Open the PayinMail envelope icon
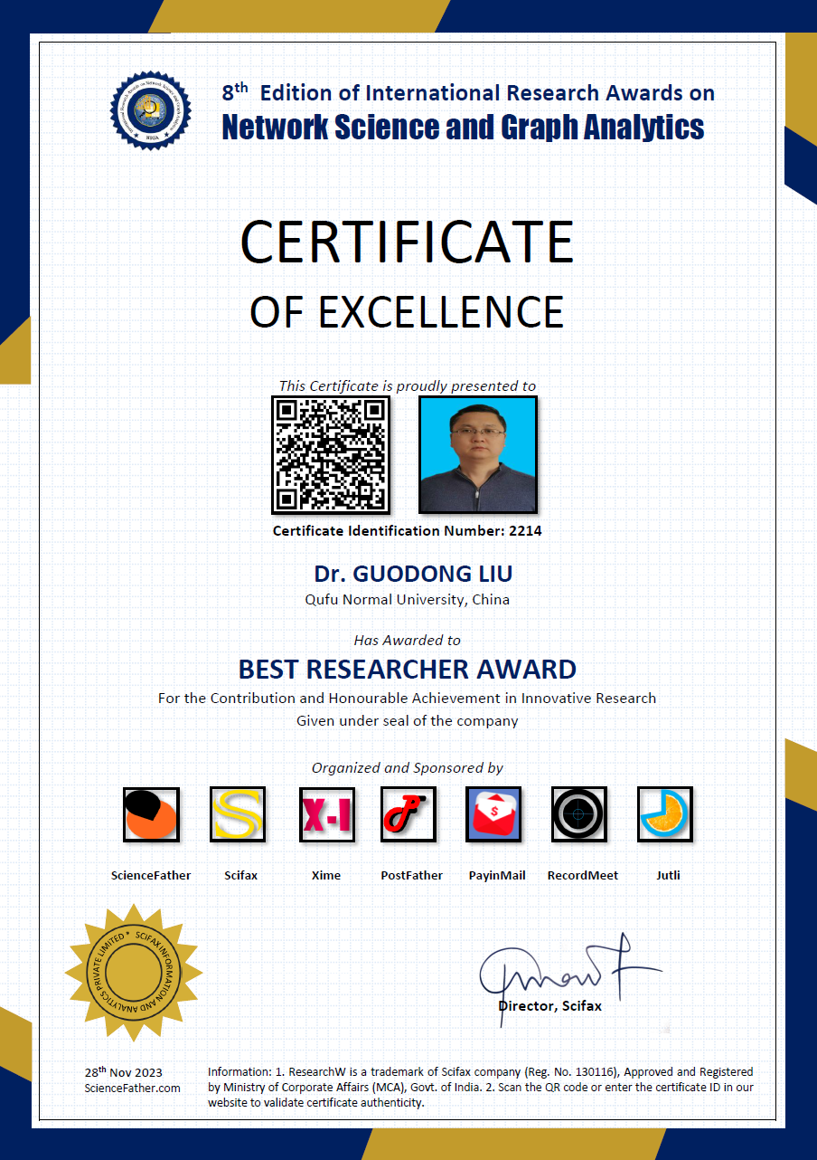Screen dimensions: 817x1160 point(493,814)
